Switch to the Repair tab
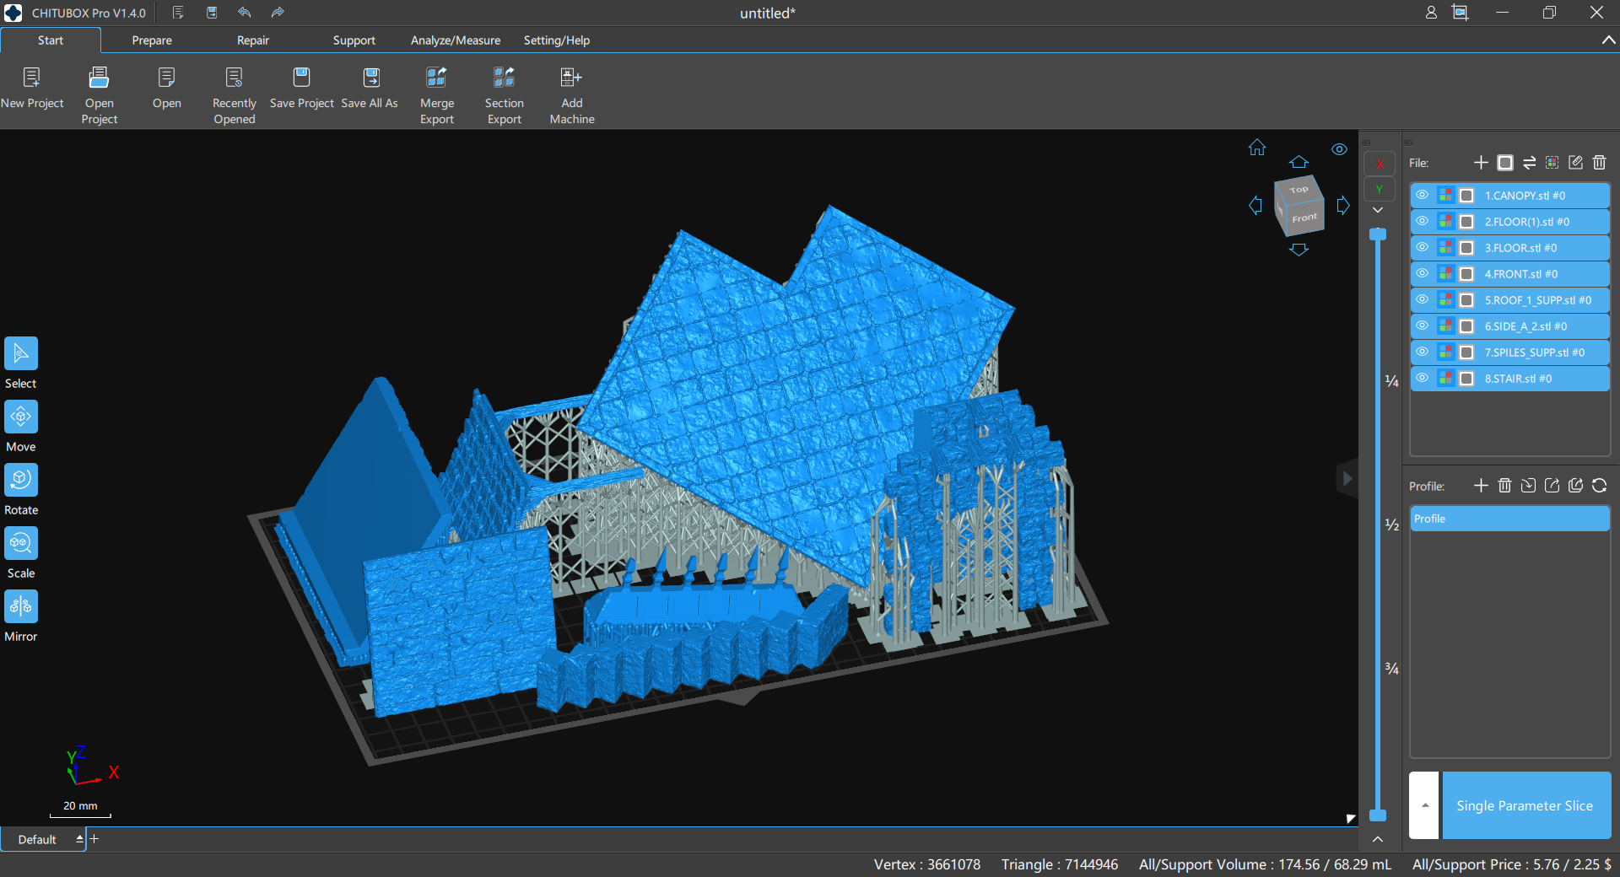Screen dimensions: 1620x877 point(253,40)
